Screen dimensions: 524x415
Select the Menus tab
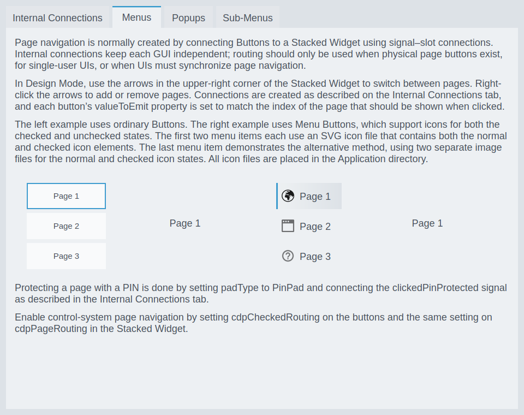pos(136,17)
